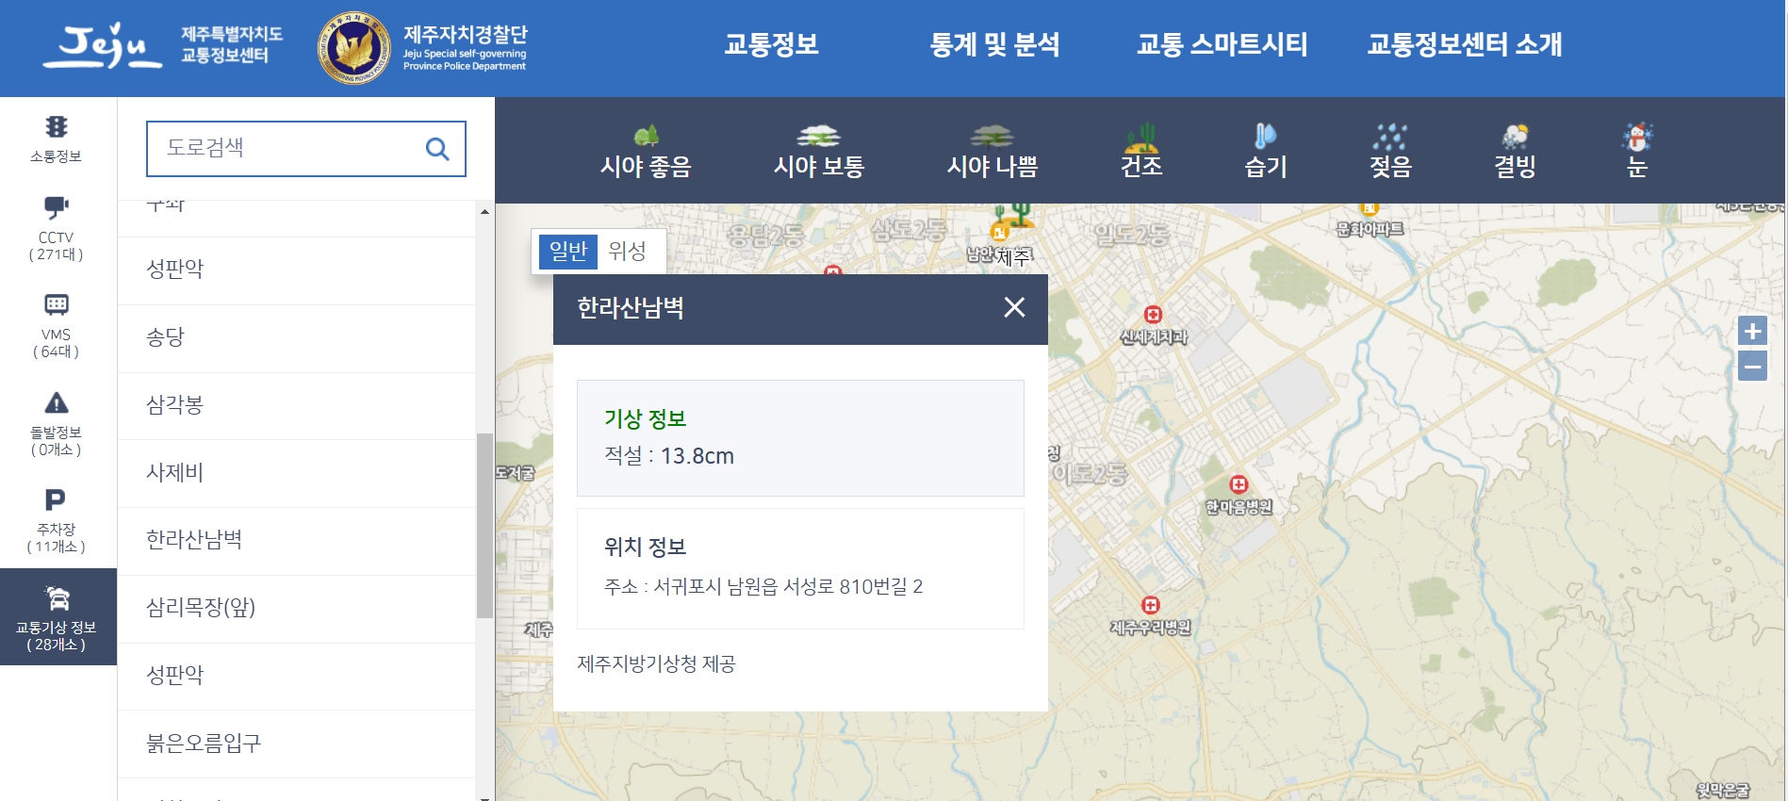This screenshot has width=1788, height=801.
Task: Select the first 성판악 list entry
Action: click(x=296, y=270)
